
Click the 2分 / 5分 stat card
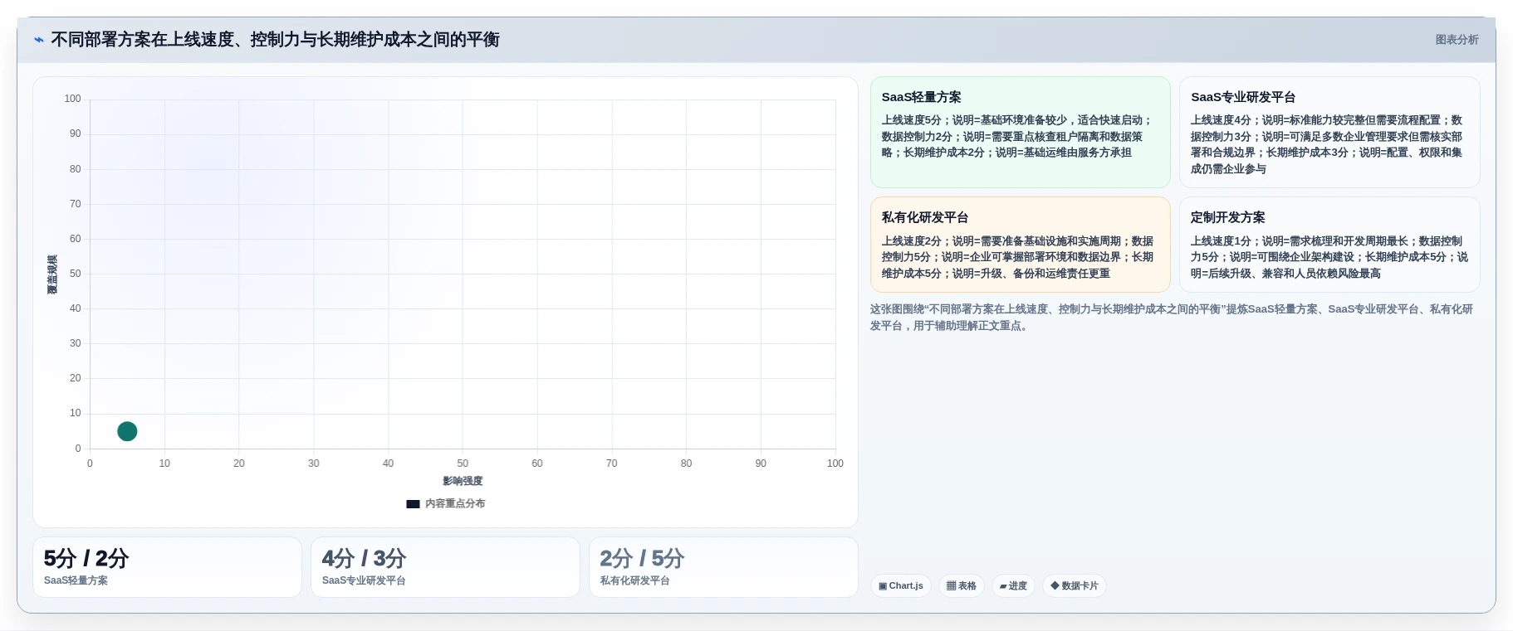tap(723, 567)
